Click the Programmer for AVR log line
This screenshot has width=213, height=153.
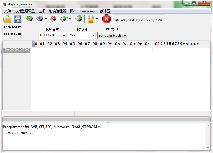(51, 127)
